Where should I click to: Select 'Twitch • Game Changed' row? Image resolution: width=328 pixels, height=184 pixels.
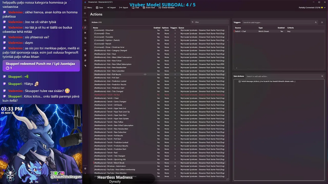click(160, 101)
